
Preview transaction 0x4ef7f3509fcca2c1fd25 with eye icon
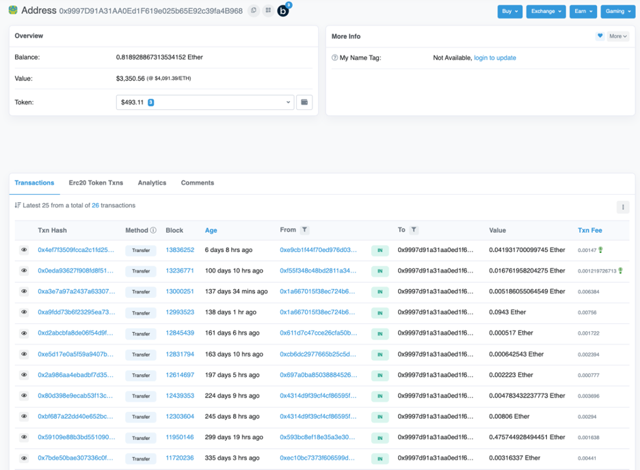(24, 250)
